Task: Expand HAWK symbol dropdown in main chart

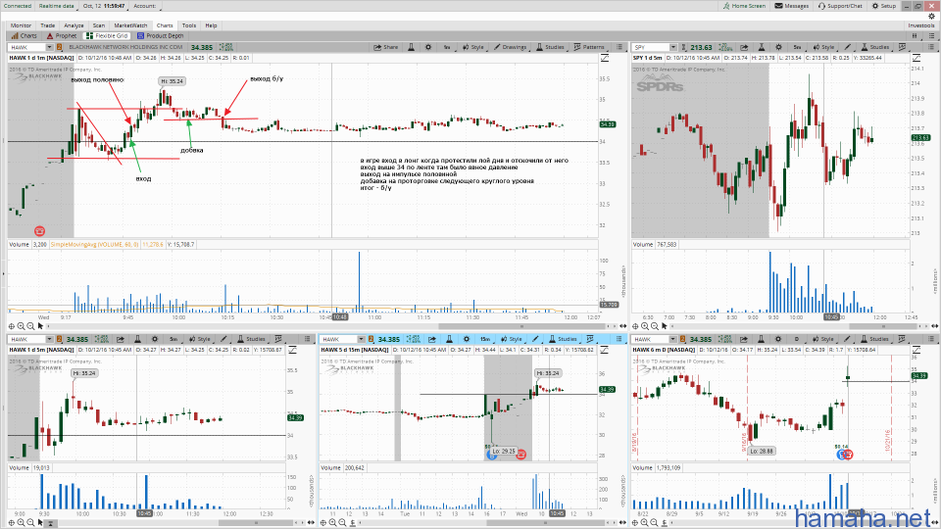Action: (50, 47)
